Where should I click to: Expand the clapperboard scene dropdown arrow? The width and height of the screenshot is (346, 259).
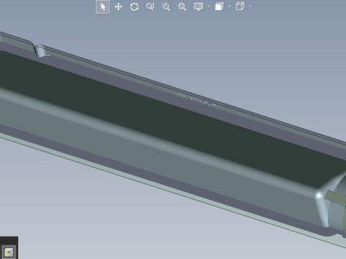coord(229,6)
